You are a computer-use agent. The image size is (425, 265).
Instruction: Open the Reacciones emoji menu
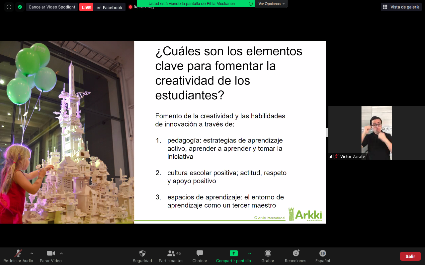[296, 253]
